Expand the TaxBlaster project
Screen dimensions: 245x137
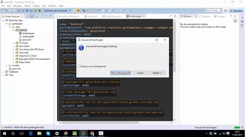(x=3, y=72)
